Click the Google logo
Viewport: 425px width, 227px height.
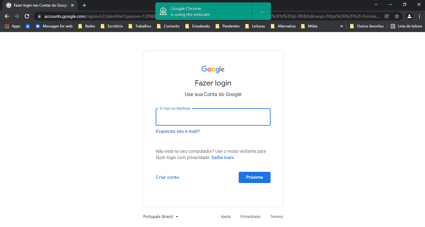coord(213,69)
